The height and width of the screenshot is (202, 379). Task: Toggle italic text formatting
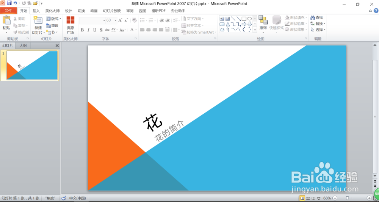(88, 30)
